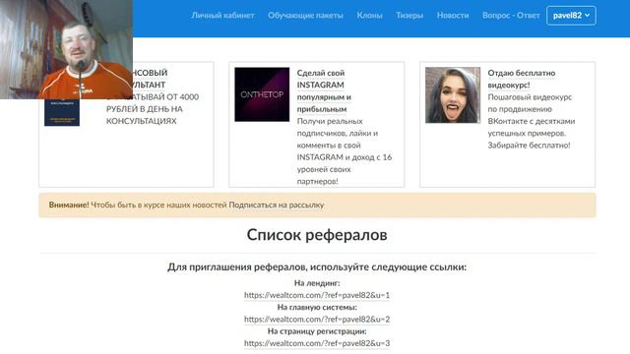Click the webcam video overlay of presenter
Screen dimensions: 630x354
point(66,49)
